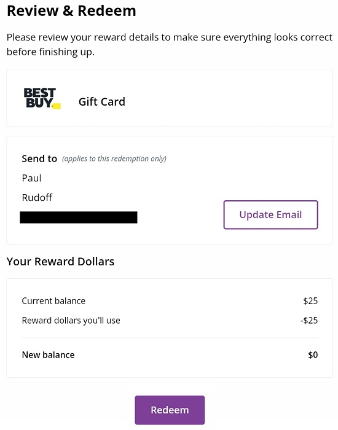Click the Best Buy logo

[x=42, y=98]
